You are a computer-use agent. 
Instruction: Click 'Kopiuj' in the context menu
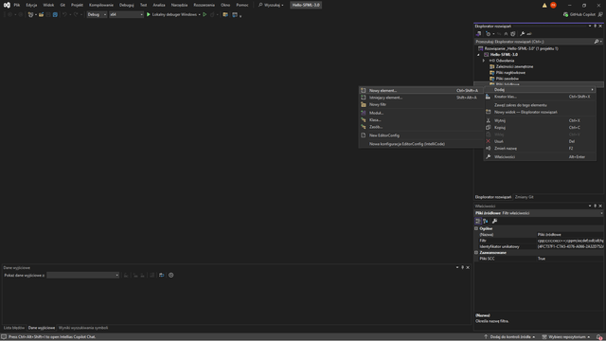[x=540, y=128]
